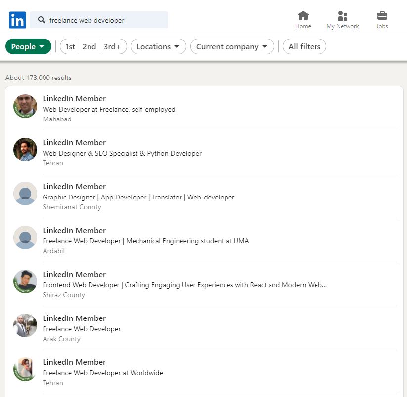The height and width of the screenshot is (397, 407).
Task: Click the search magnifier icon
Action: [42, 20]
